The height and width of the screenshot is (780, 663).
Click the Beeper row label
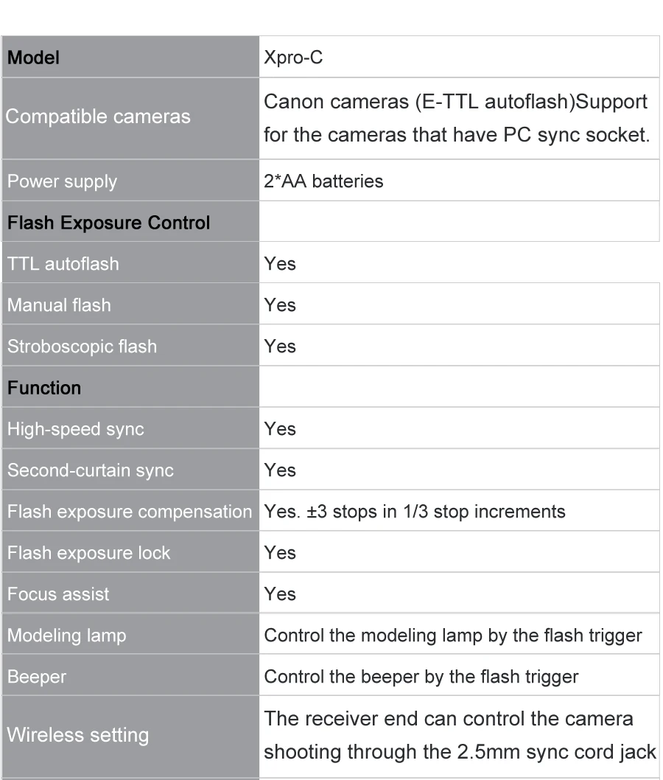coord(36,676)
